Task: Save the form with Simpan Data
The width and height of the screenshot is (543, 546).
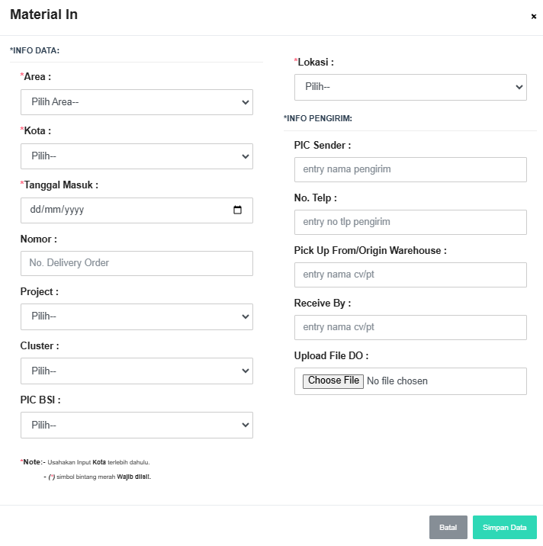Action: tap(504, 528)
